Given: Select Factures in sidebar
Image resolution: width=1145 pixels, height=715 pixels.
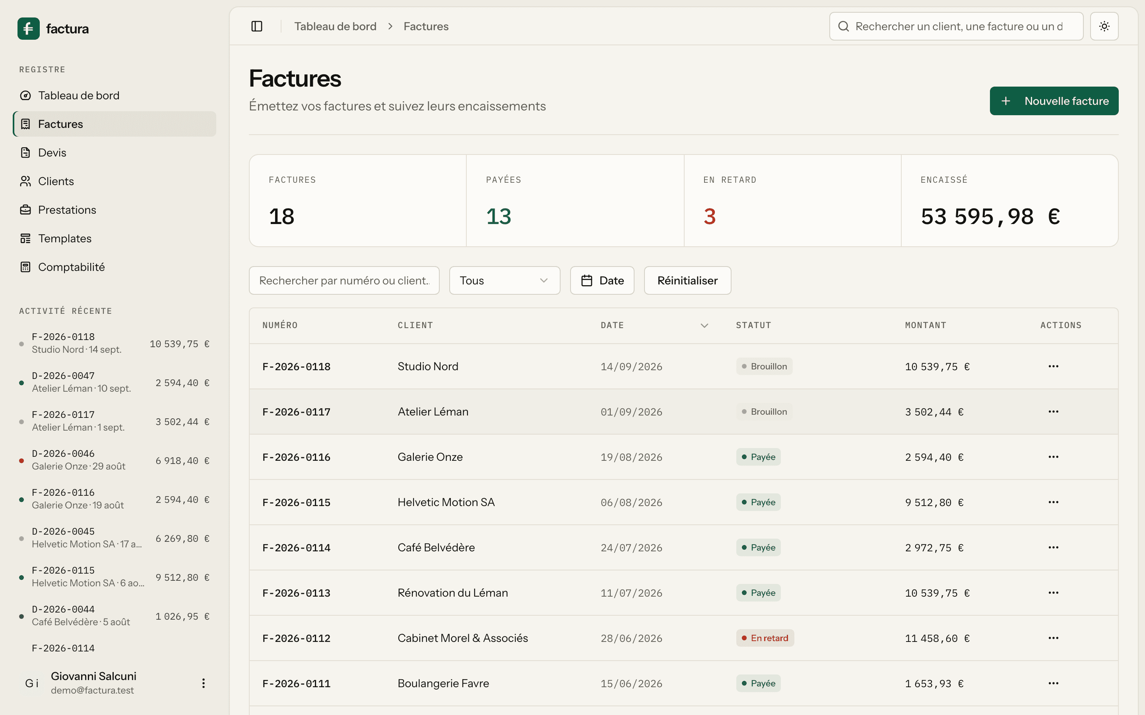Looking at the screenshot, I should click(x=114, y=124).
